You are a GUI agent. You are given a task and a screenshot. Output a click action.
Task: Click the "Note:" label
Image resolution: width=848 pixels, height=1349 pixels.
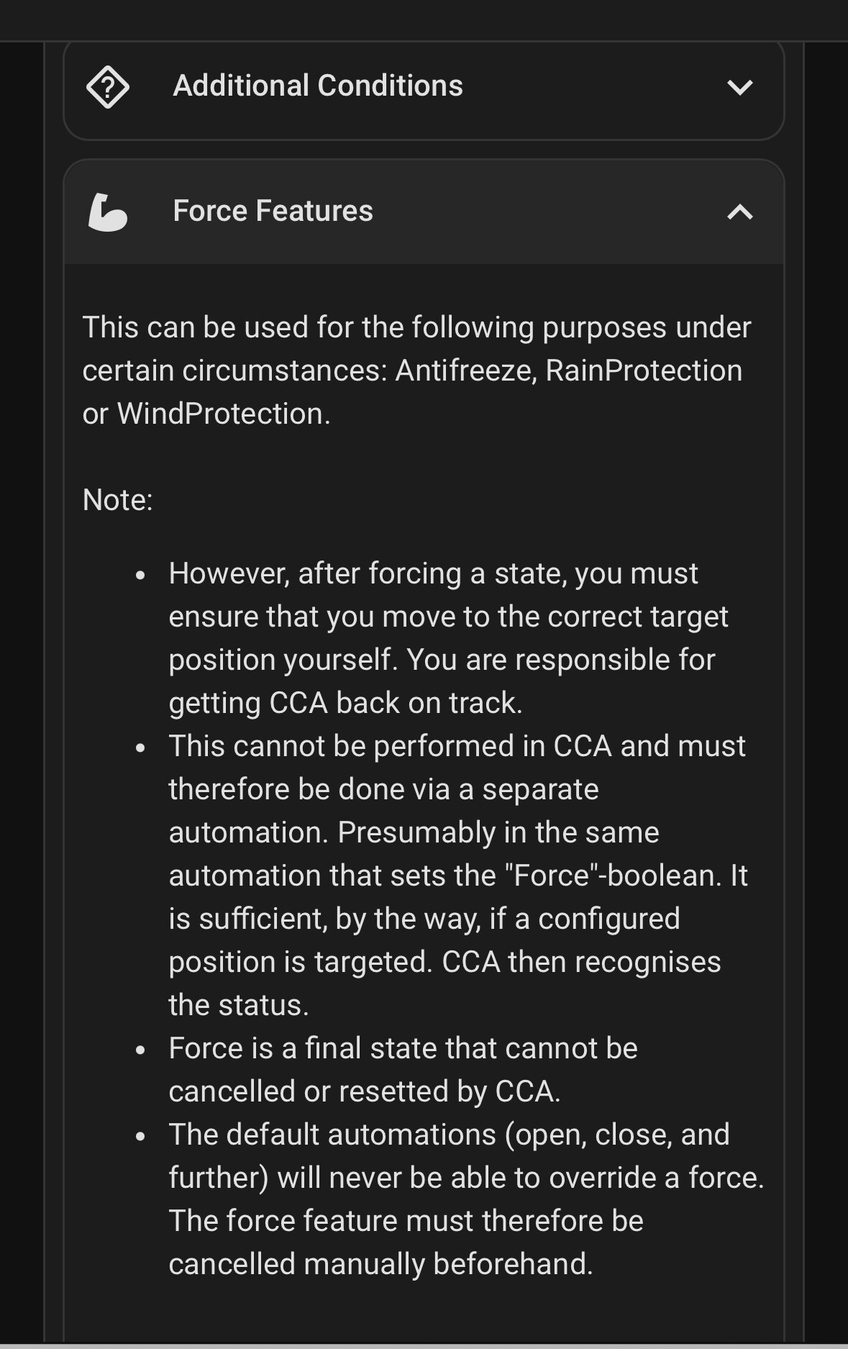pos(118,500)
